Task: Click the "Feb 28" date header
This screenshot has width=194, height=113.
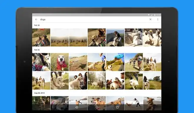Action: (37, 25)
